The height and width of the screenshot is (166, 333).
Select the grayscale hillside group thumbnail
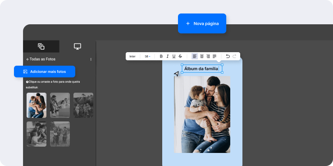[83, 105]
